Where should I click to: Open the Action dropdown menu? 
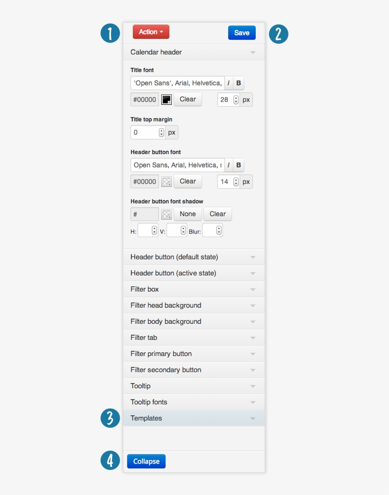coord(151,32)
